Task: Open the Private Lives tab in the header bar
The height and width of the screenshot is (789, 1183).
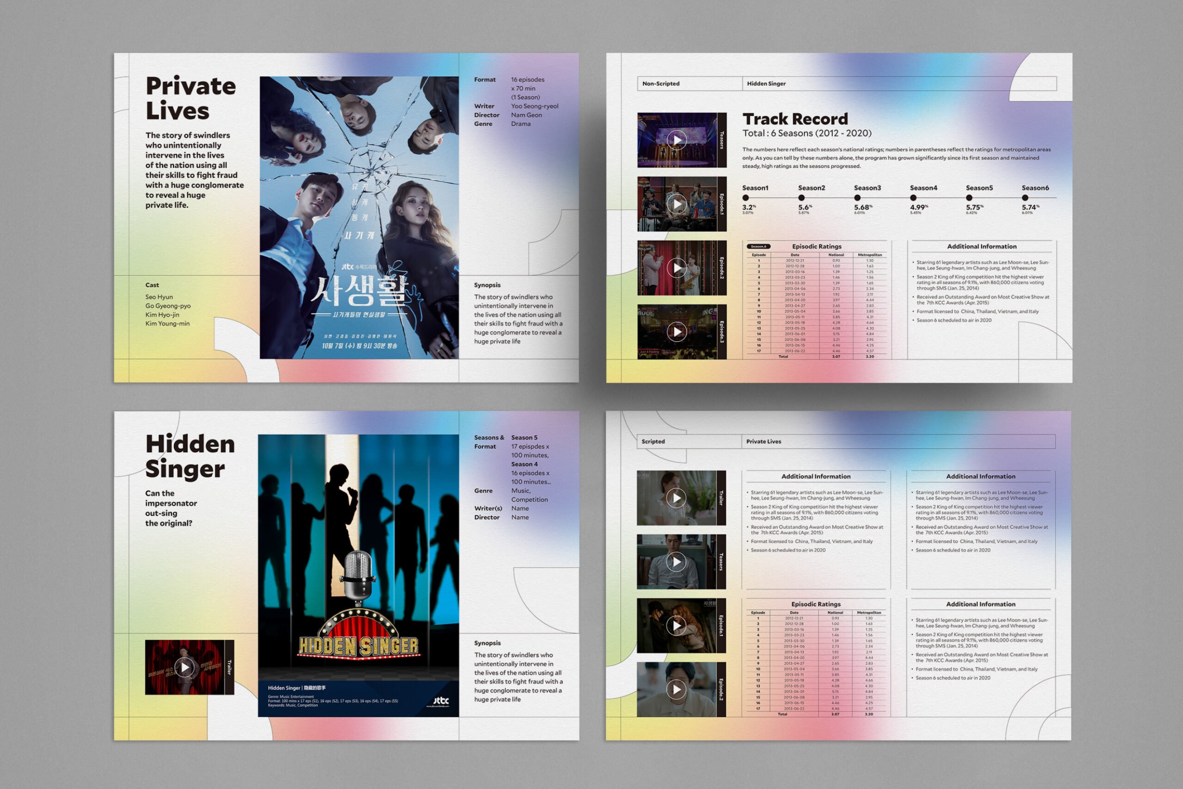Action: click(898, 441)
